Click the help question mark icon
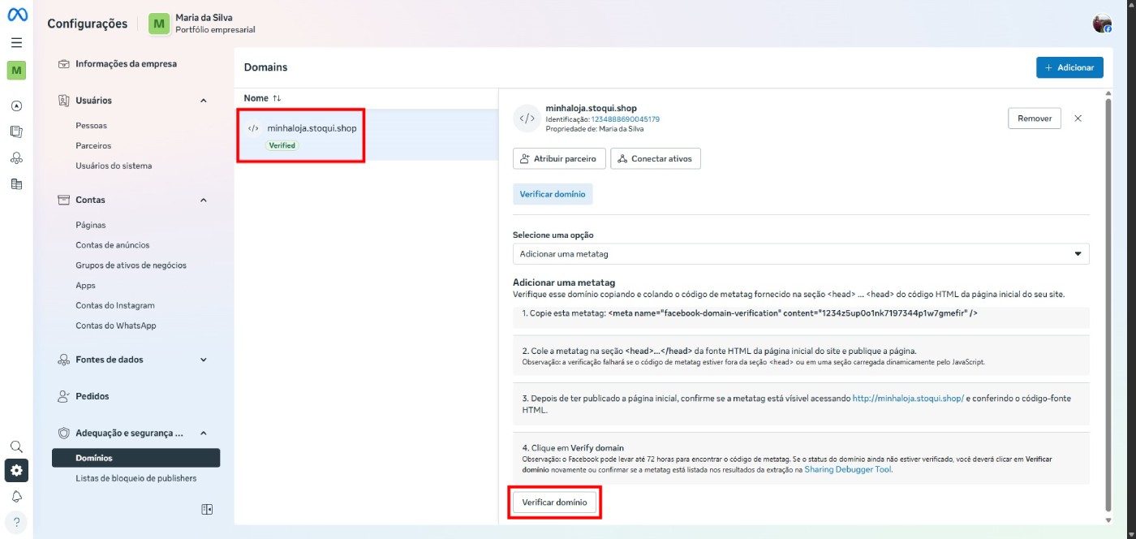 [16, 522]
